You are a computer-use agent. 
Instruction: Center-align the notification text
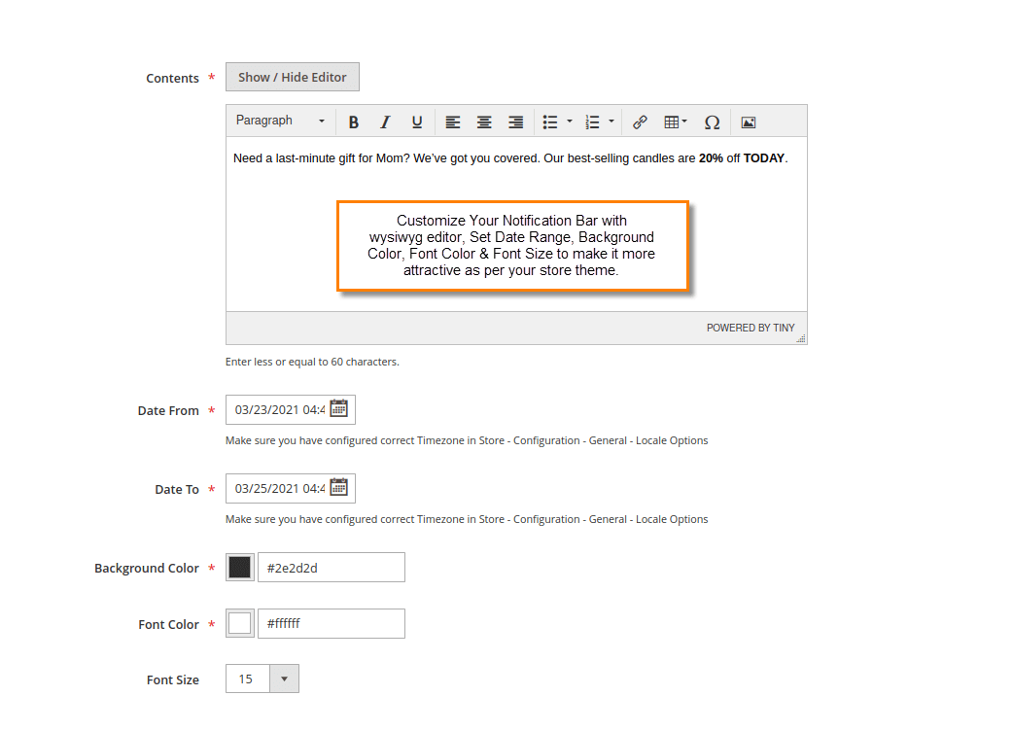pyautogui.click(x=483, y=121)
